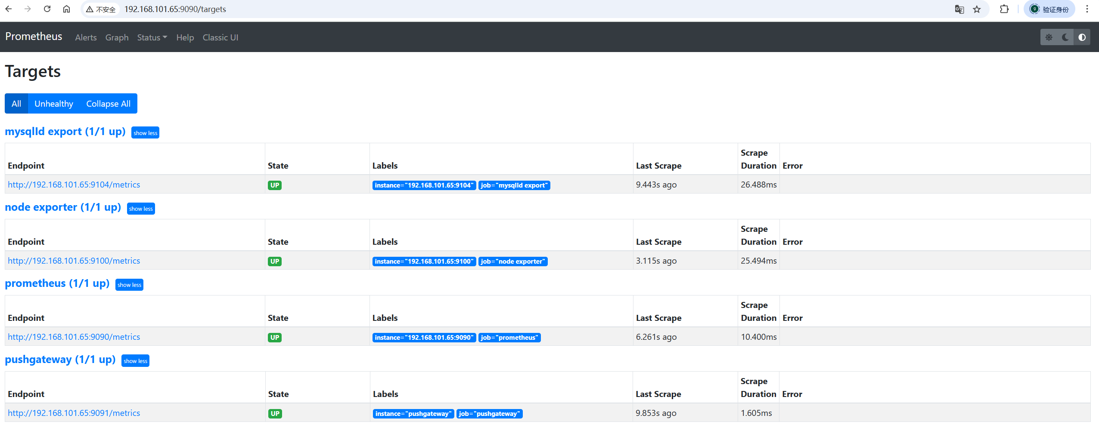Open the browser home page icon
Image resolution: width=1099 pixels, height=440 pixels.
[x=66, y=9]
